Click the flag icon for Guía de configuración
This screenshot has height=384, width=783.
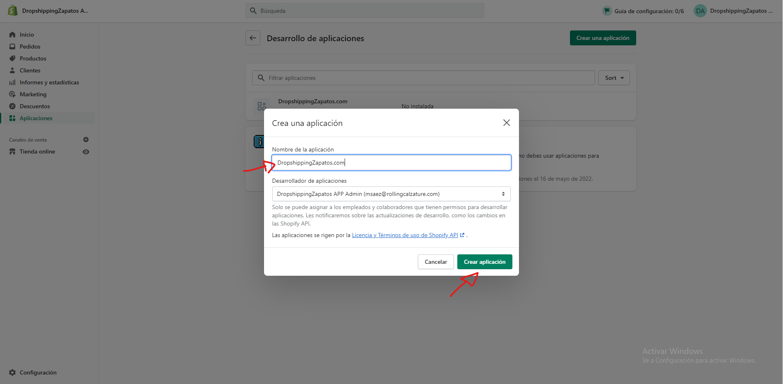click(x=607, y=11)
